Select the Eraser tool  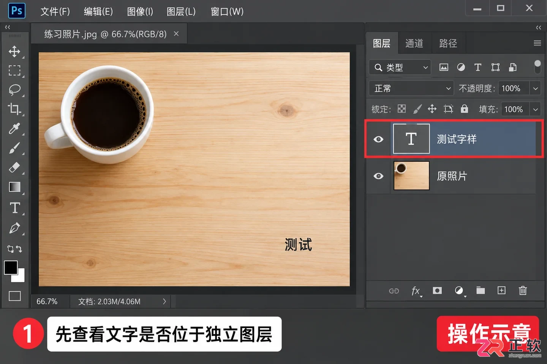point(14,167)
